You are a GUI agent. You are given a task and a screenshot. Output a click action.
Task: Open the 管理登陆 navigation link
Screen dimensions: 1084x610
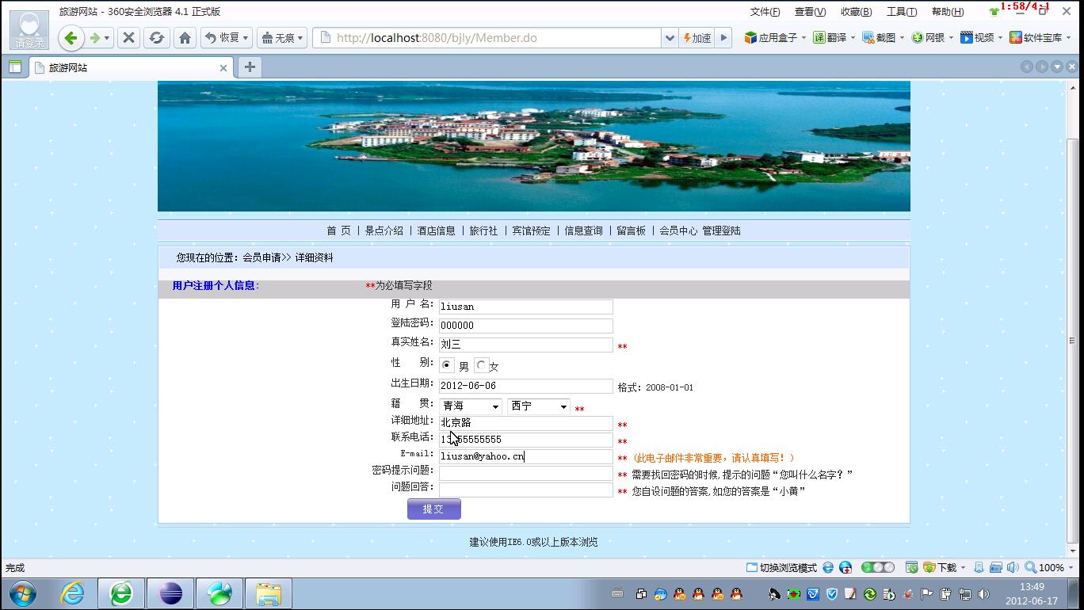(x=721, y=231)
